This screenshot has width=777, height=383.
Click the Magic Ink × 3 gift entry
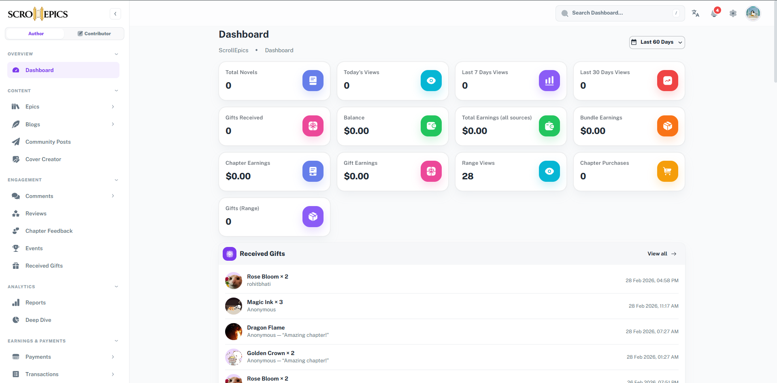pyautogui.click(x=451, y=306)
